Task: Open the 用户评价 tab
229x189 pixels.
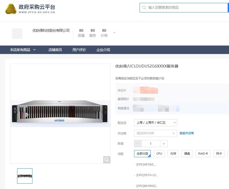Action: (x=79, y=50)
